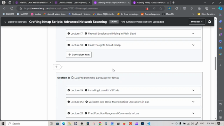Open Edge sidebar Tools briefcase icon
Screen dimensions: 224x126
(x=220, y=28)
